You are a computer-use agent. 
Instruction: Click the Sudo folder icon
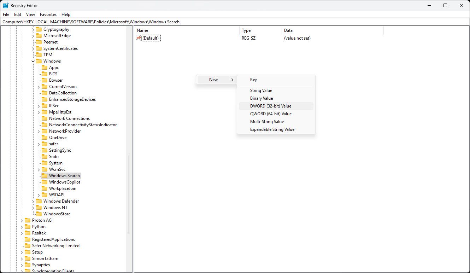45,157
